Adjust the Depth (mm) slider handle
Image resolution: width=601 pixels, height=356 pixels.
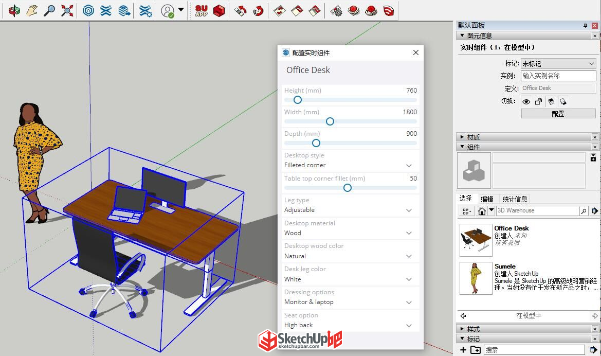click(316, 143)
